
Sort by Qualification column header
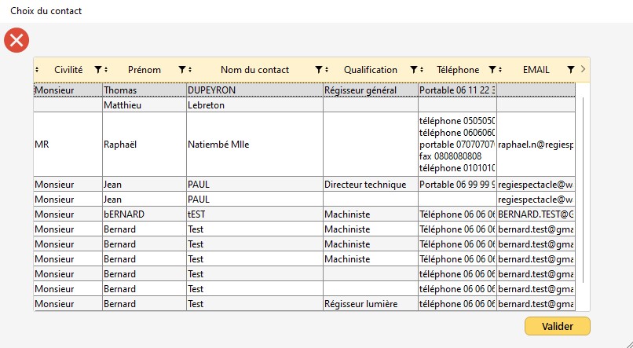370,70
